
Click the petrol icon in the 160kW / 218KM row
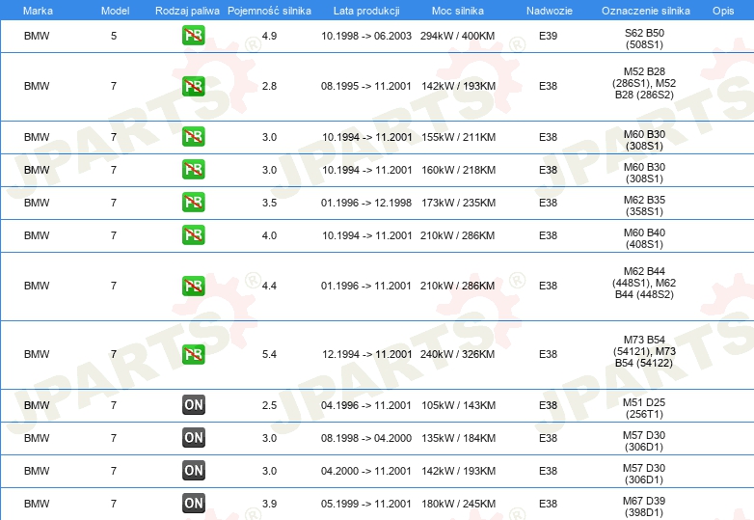point(193,170)
